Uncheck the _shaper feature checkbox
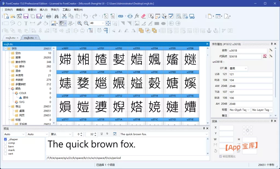 (5, 139)
